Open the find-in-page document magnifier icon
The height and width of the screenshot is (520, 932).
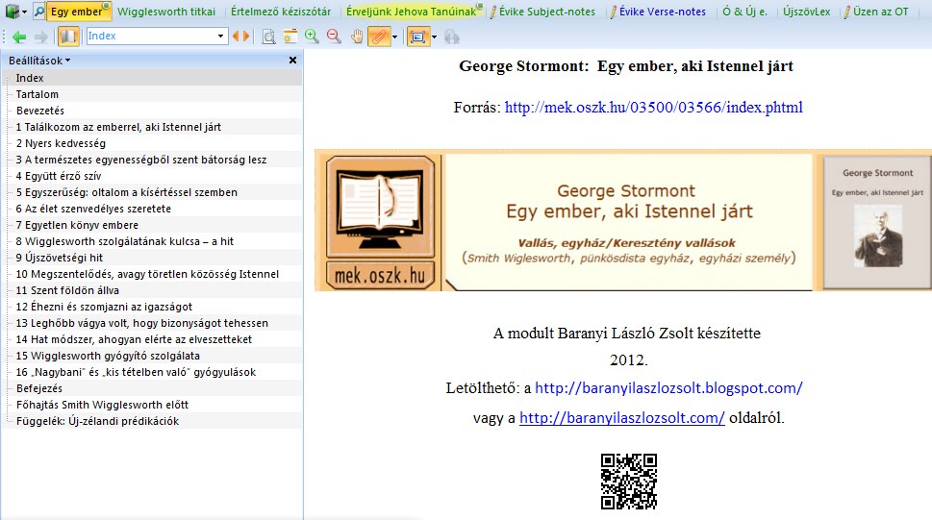[268, 37]
